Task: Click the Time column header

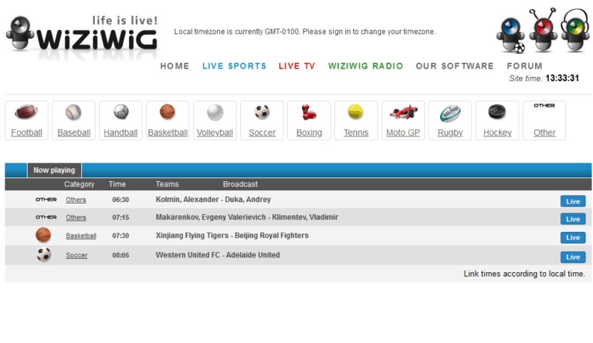Action: 117,184
